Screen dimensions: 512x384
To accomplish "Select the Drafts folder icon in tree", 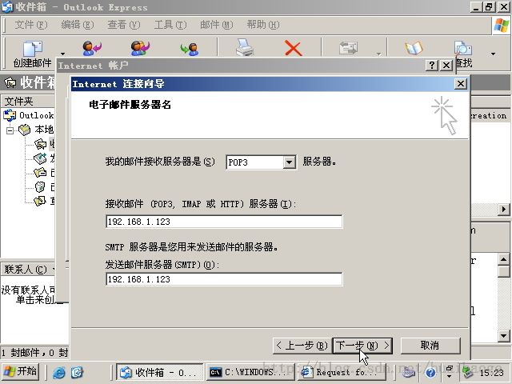I will (x=40, y=201).
